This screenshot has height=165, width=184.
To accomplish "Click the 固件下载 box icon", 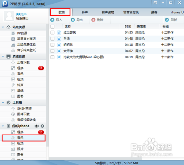I will 13,114.
